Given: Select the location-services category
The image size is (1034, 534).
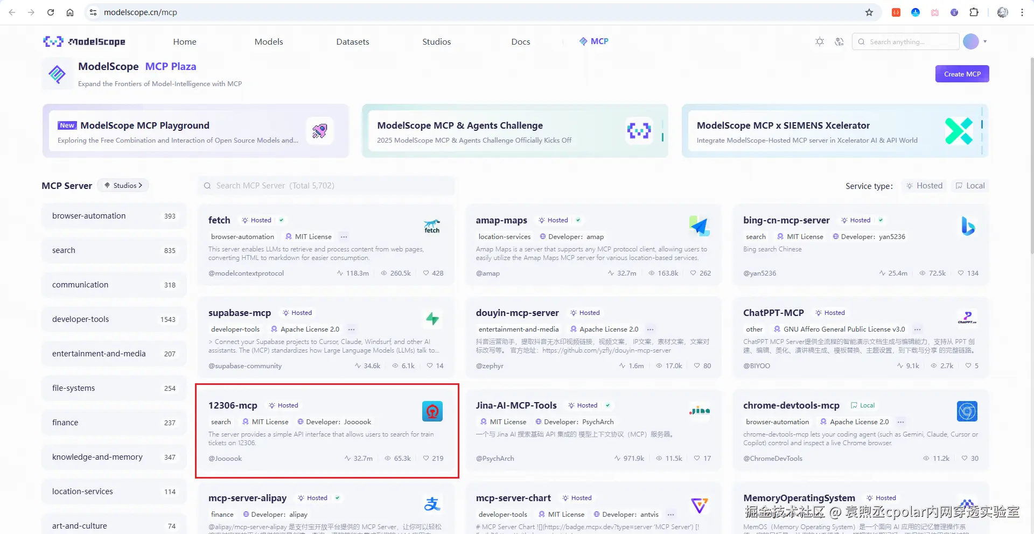Looking at the screenshot, I should [114, 491].
